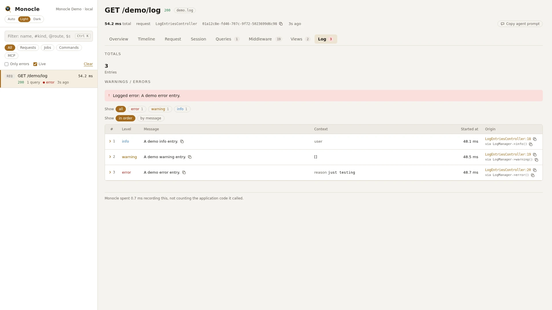Copy LogManager->error() caller text

tap(533, 175)
